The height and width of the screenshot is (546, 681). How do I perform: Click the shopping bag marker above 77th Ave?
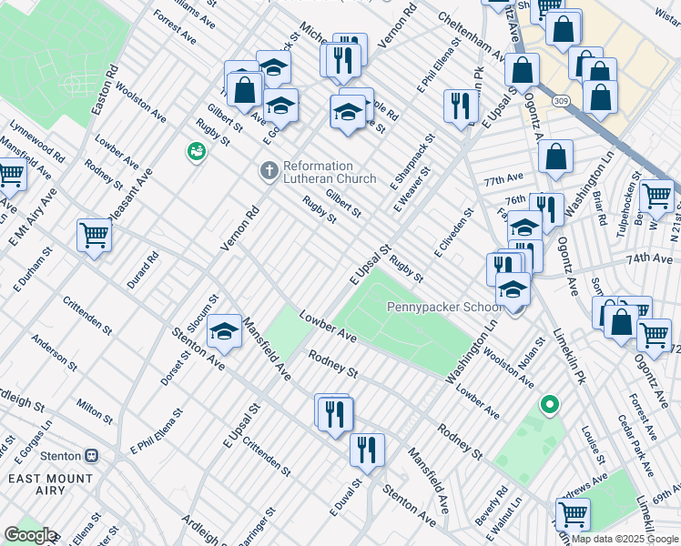[x=555, y=158]
